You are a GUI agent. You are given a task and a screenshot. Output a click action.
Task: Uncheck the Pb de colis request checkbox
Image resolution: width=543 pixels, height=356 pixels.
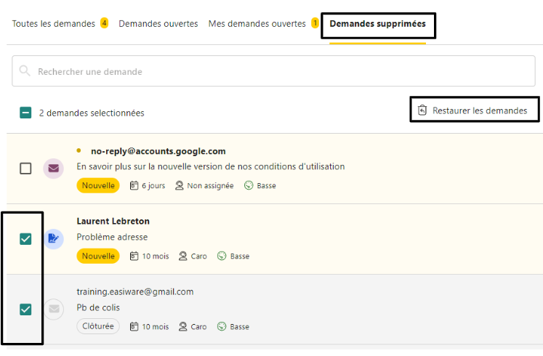tap(25, 310)
